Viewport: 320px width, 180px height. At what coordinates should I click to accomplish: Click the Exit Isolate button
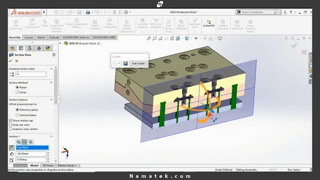tap(138, 63)
